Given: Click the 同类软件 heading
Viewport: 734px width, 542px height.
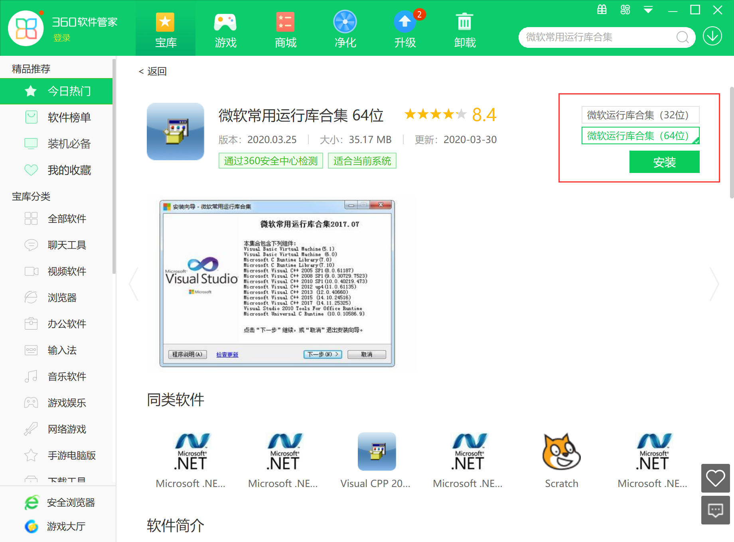Looking at the screenshot, I should [176, 400].
